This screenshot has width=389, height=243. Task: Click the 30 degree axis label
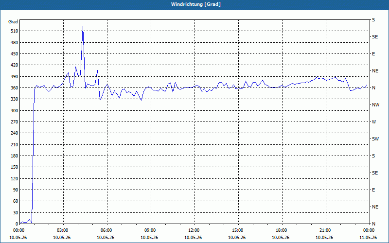[16, 213]
